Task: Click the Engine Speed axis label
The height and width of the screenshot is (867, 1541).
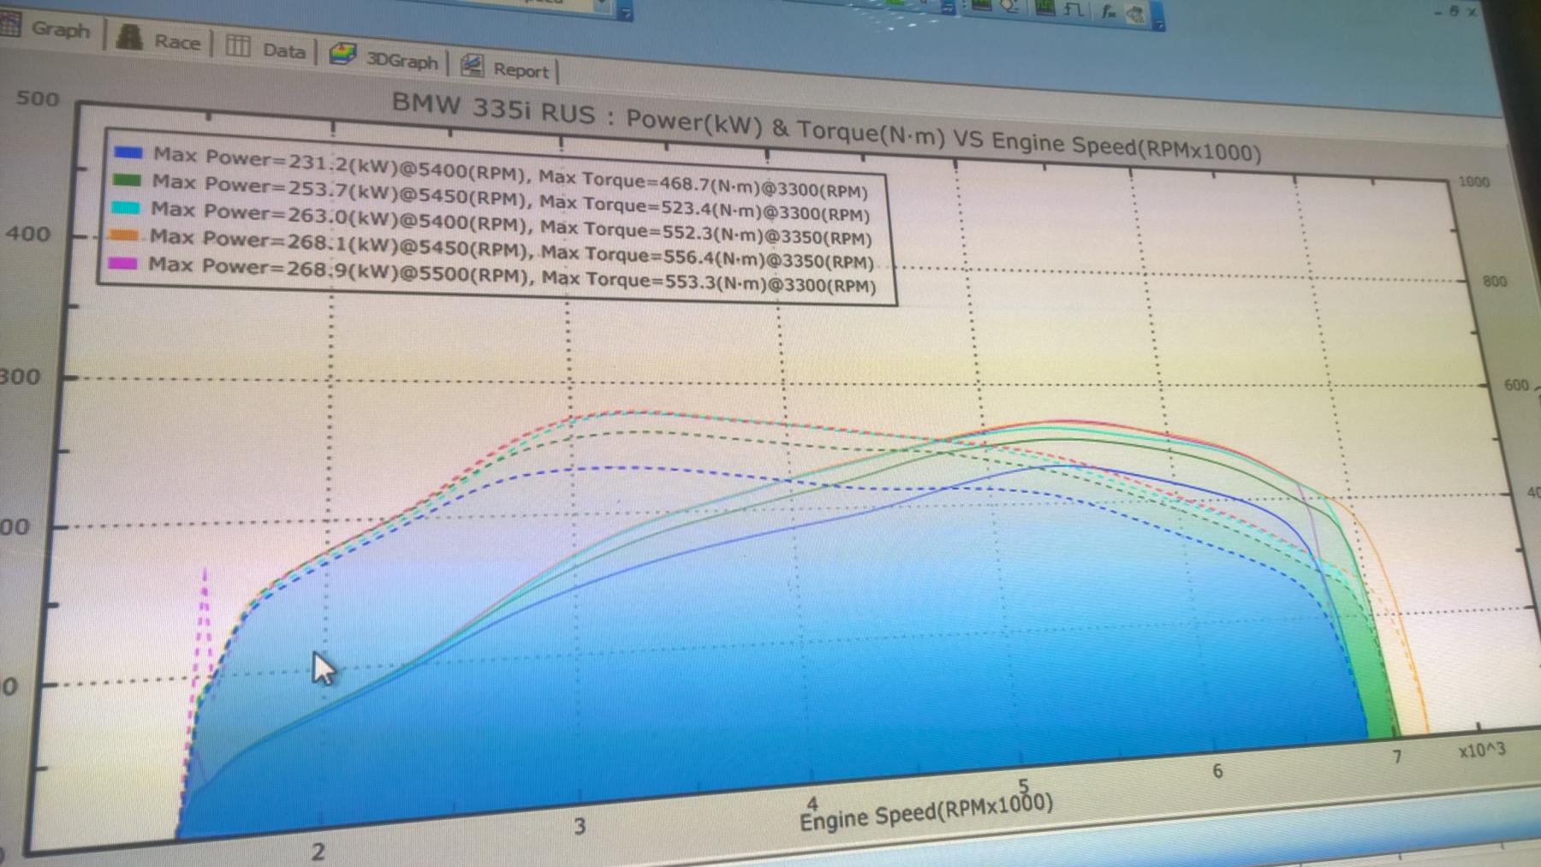Action: tap(926, 812)
